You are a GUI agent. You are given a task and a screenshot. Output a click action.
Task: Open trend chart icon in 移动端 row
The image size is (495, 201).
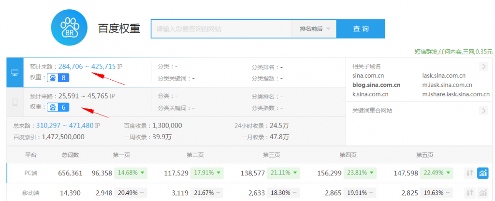(483, 193)
